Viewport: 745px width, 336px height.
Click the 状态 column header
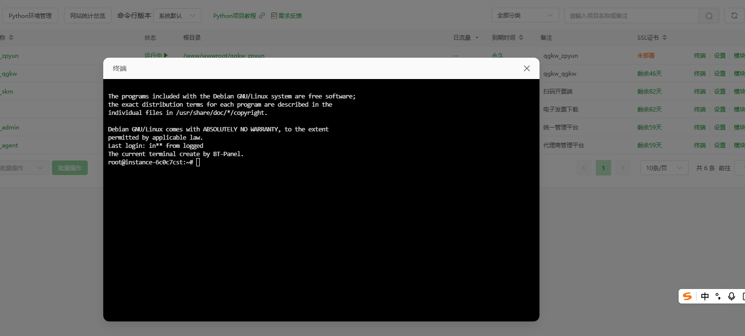tap(150, 37)
